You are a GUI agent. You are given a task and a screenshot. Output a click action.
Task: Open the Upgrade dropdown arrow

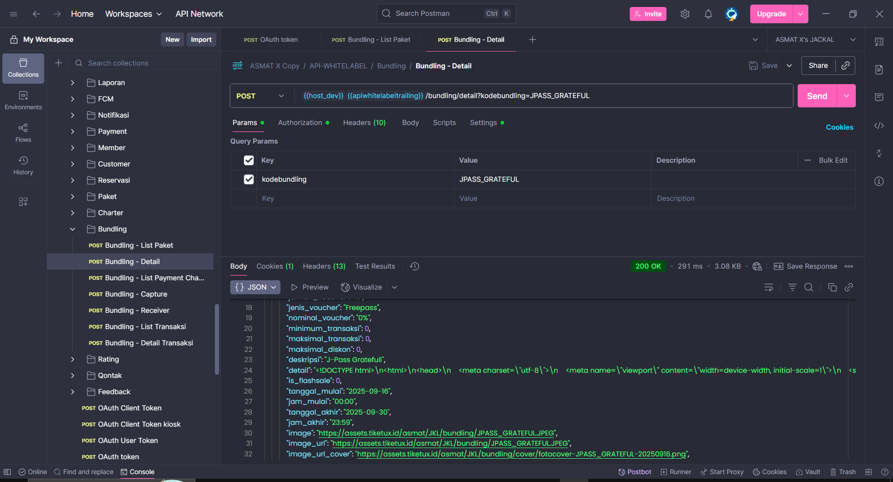pos(800,14)
